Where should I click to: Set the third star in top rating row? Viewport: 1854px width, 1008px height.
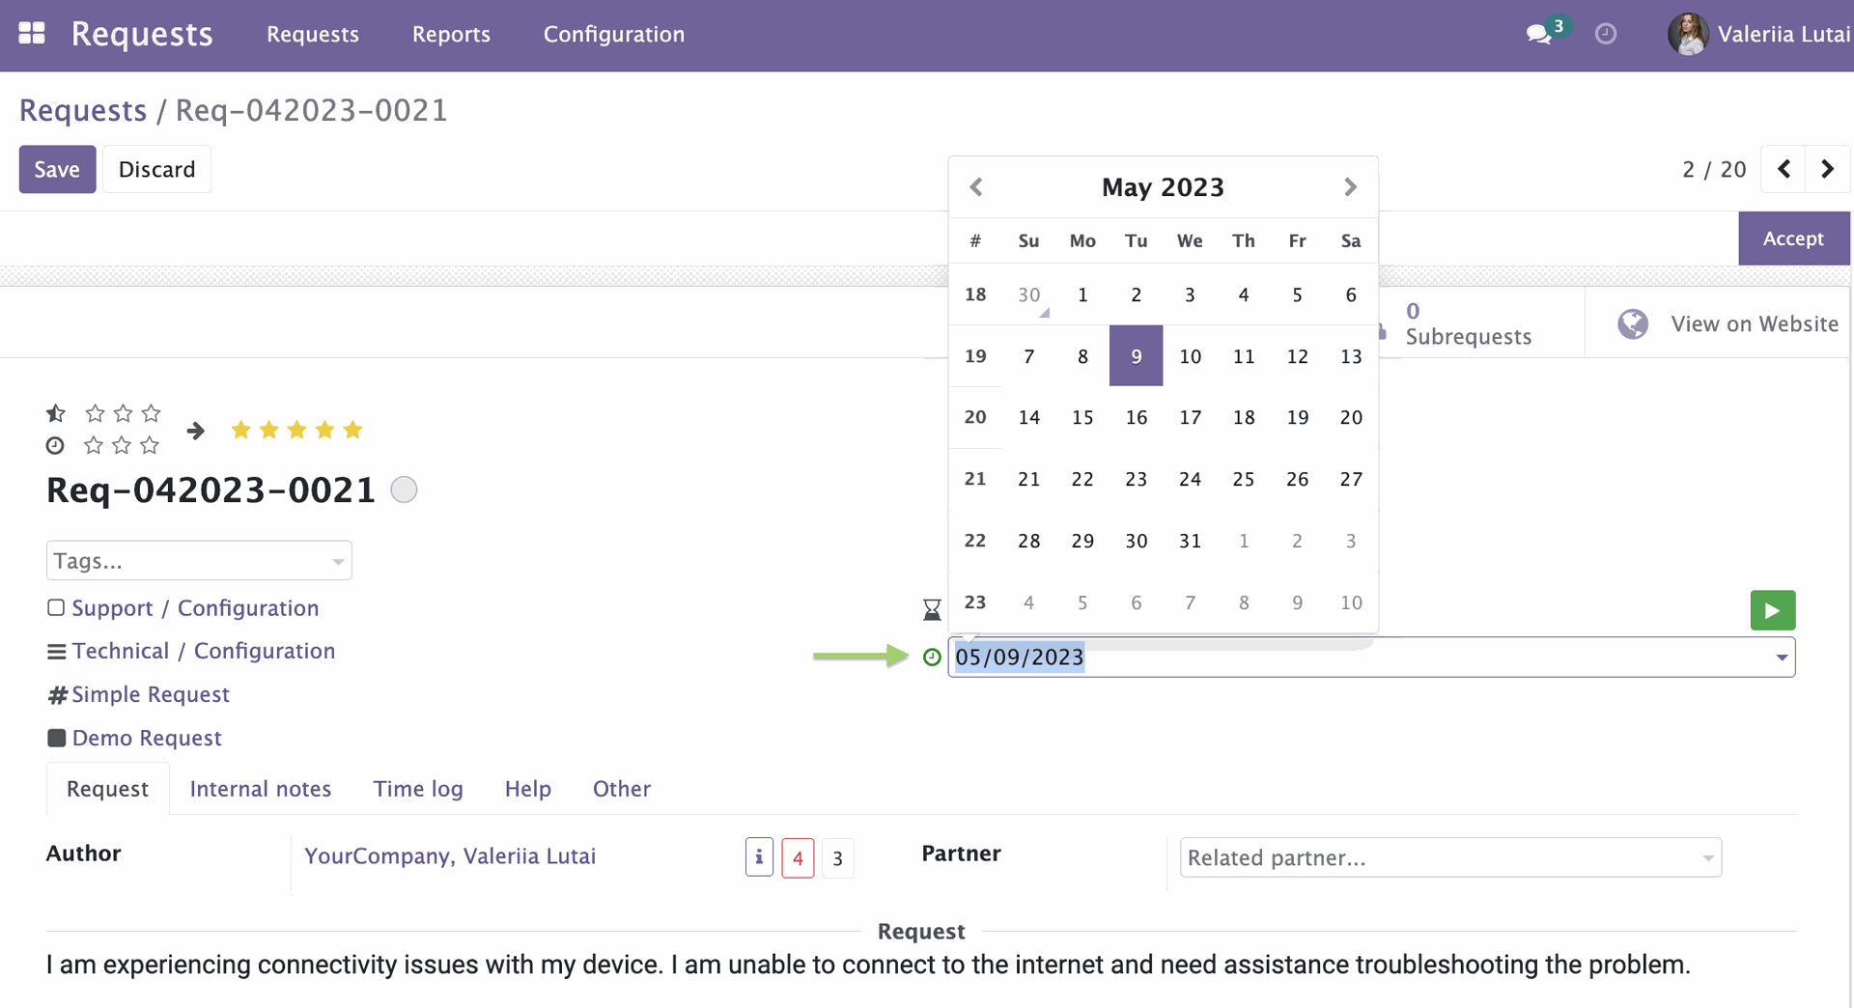(x=151, y=413)
